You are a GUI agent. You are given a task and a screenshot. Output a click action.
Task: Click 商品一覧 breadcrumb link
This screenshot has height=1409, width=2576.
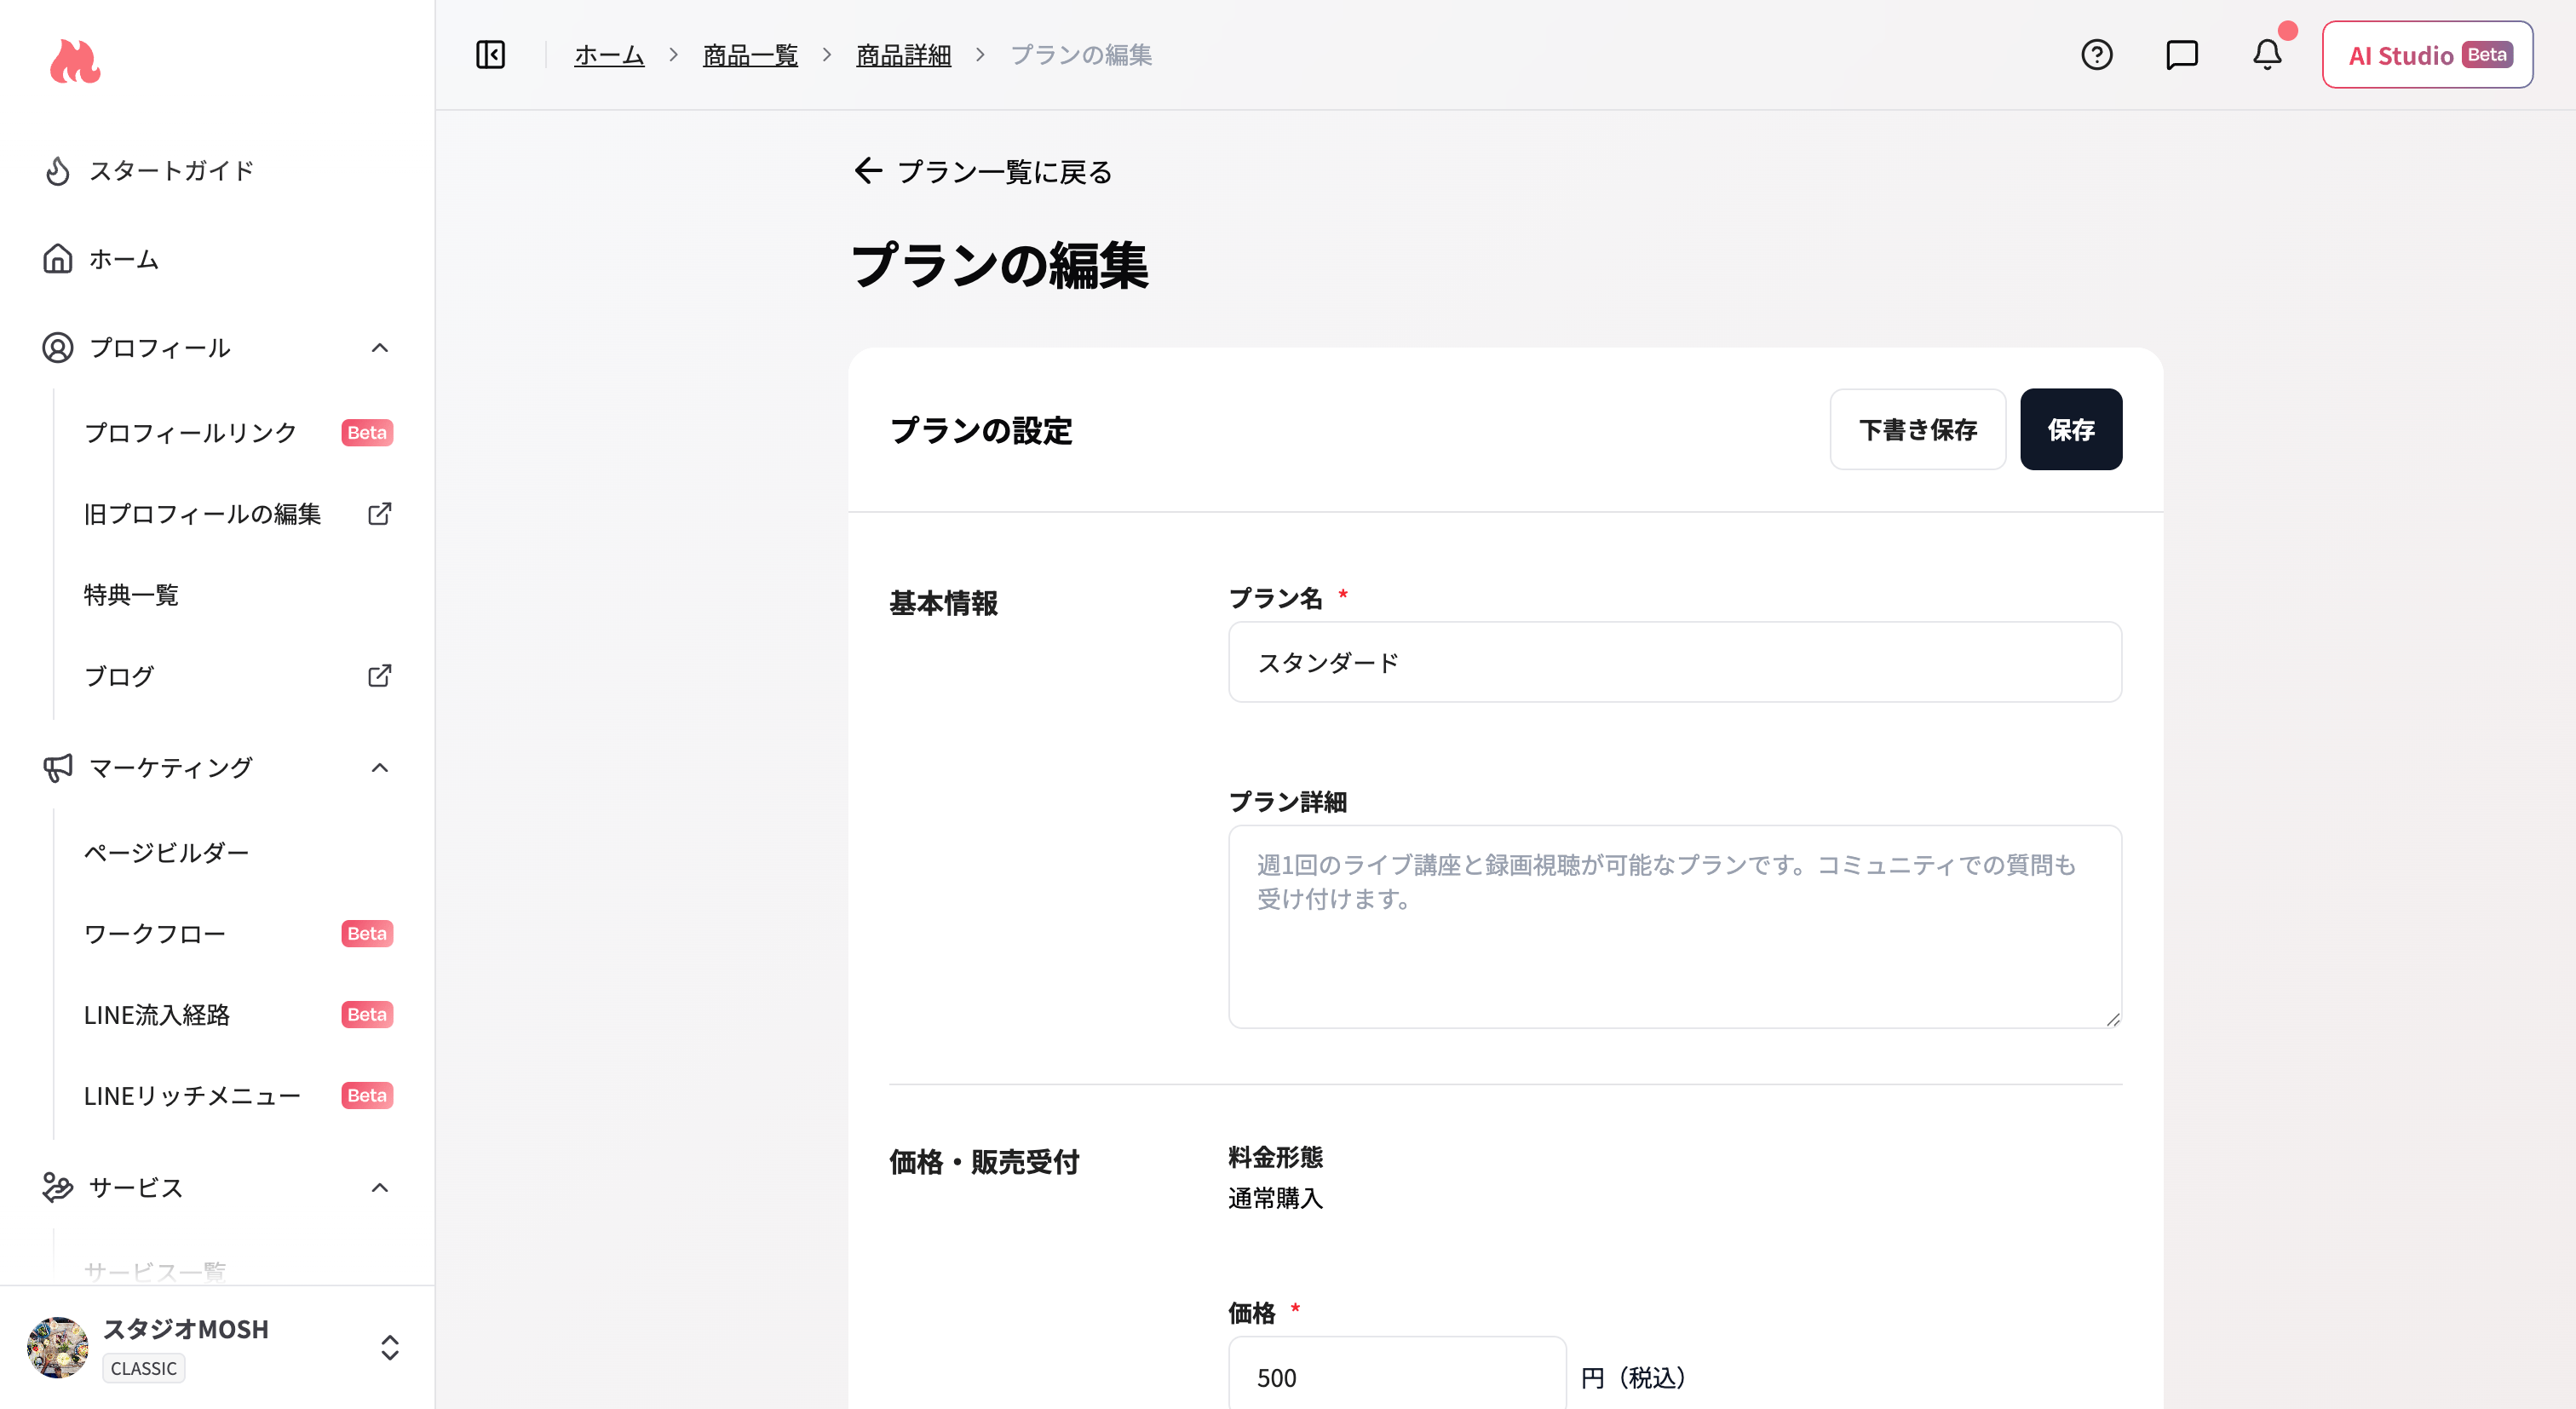(x=750, y=55)
